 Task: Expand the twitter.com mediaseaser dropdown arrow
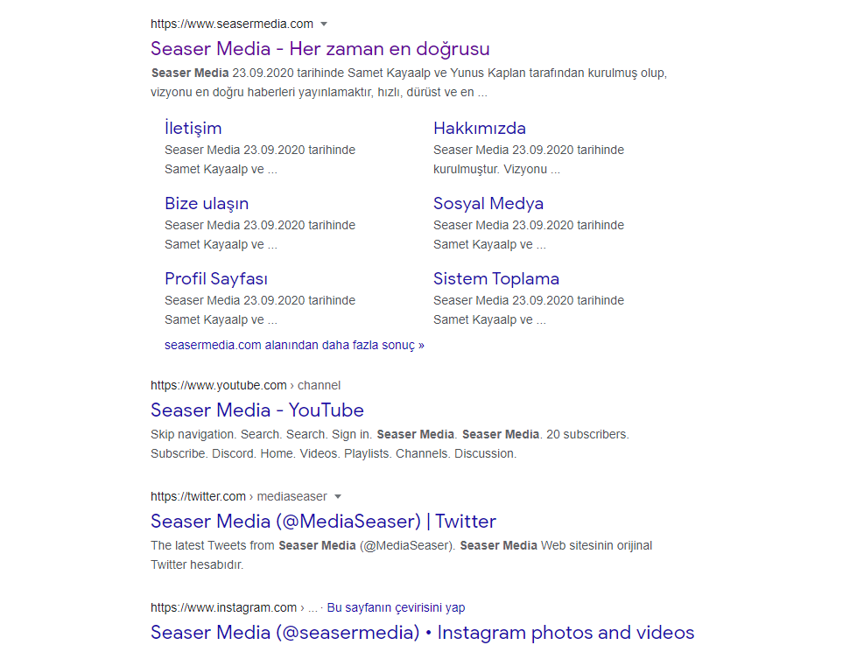(338, 497)
